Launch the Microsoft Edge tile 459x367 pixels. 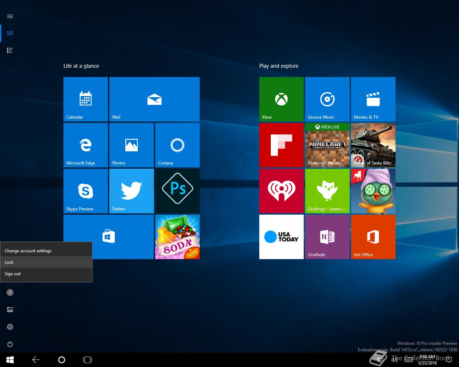86,145
